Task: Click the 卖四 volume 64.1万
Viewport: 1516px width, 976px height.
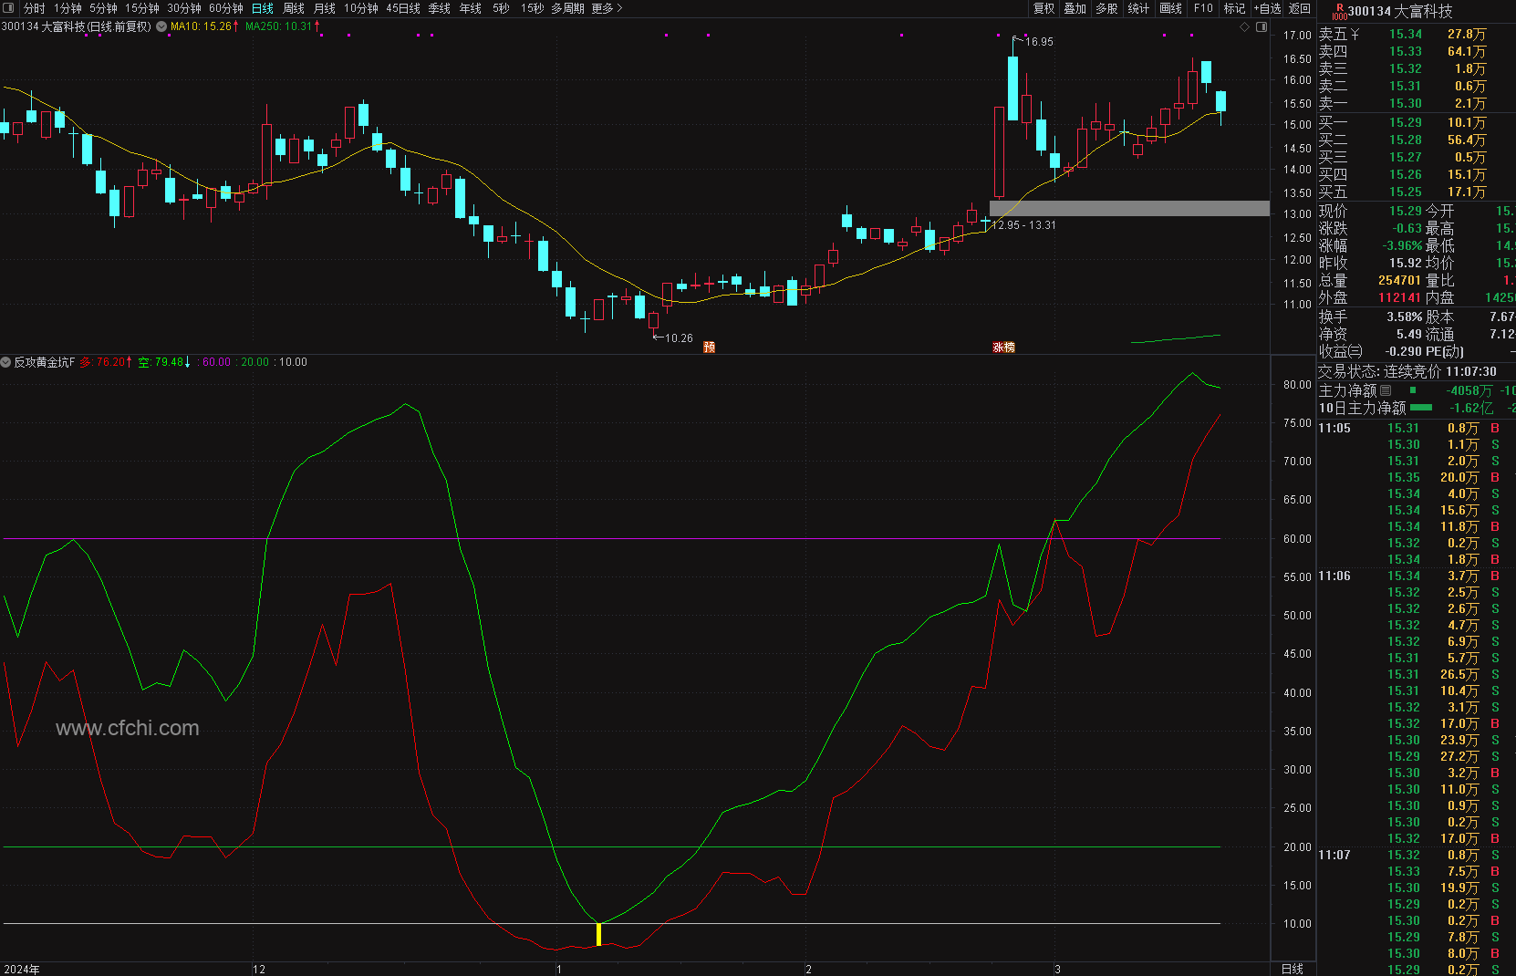Action: [x=1467, y=51]
